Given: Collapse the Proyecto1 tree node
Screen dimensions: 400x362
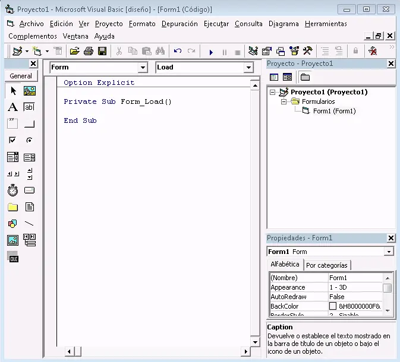Looking at the screenshot, I should pos(272,92).
